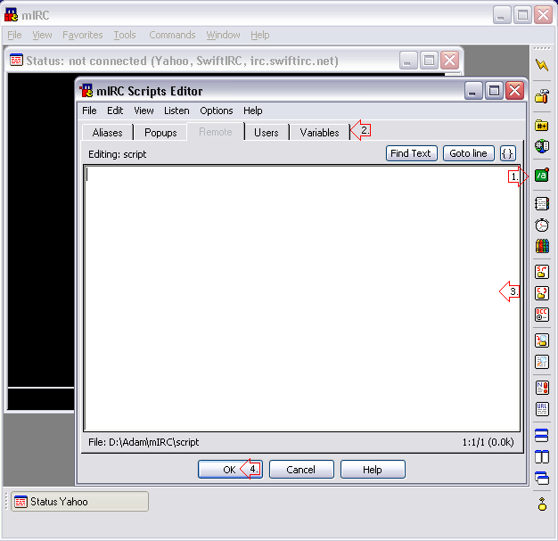This screenshot has width=558, height=541.
Task: Click the About mIRC yellow icon
Action: pyautogui.click(x=542, y=504)
